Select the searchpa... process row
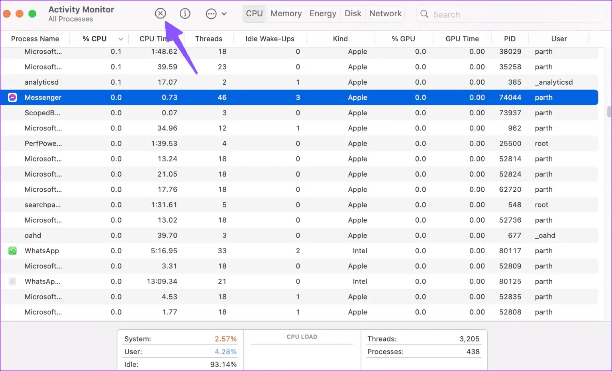 tap(299, 205)
